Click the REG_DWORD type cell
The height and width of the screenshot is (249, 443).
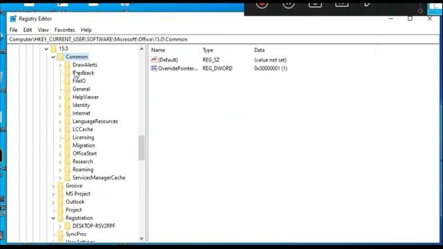(x=217, y=68)
